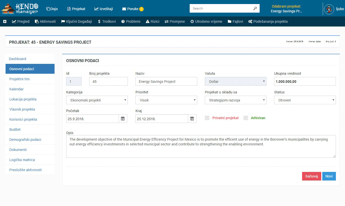This screenshot has height=206, width=345.
Task: Click the plus icon in the project toolbar
Action: pyautogui.click(x=5, y=21)
